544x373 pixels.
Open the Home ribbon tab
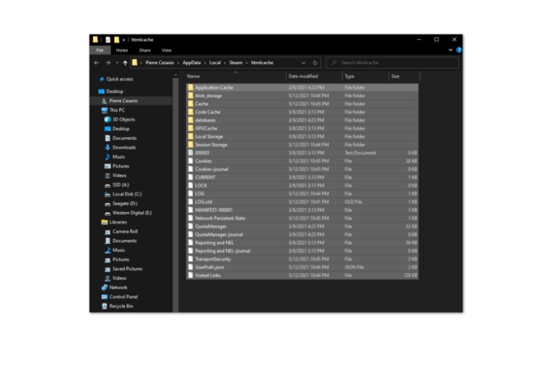122,50
